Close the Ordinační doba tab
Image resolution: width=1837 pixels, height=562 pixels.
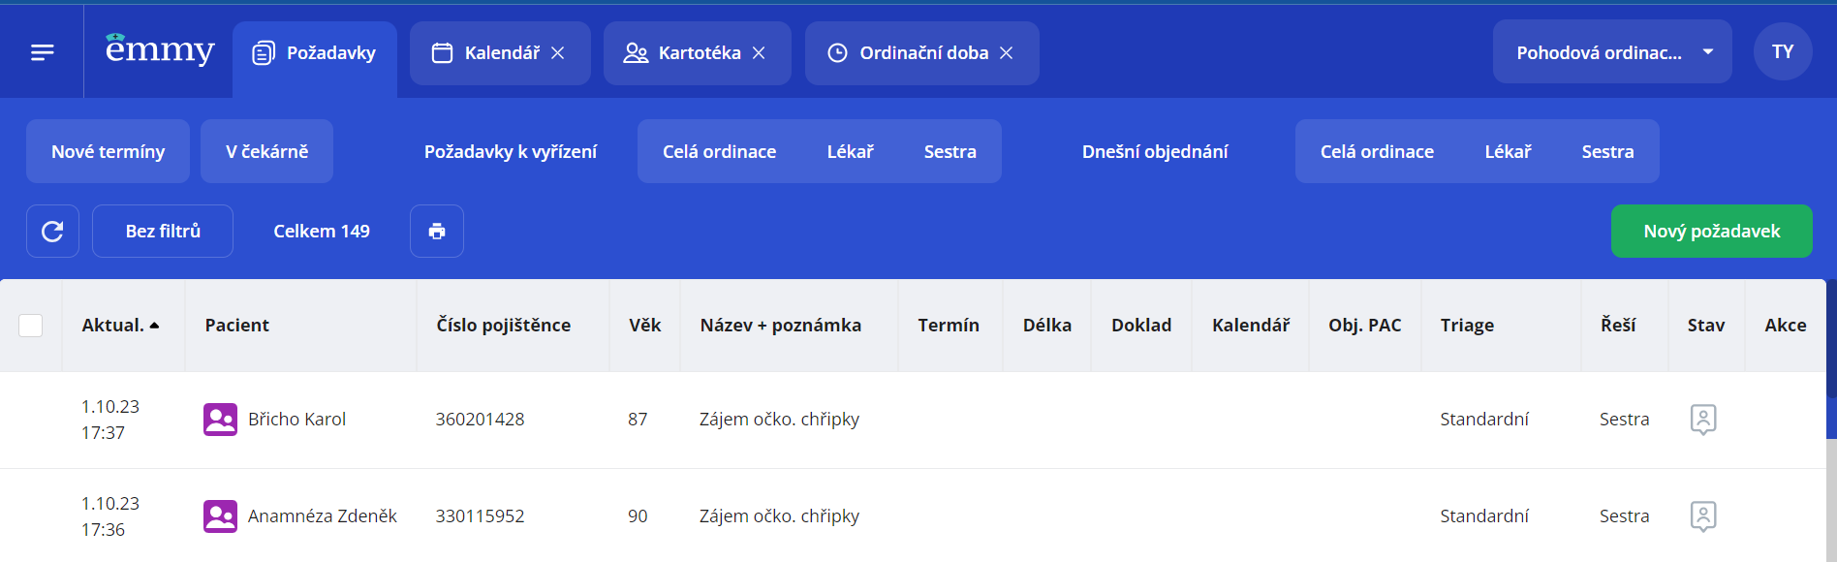click(1007, 53)
